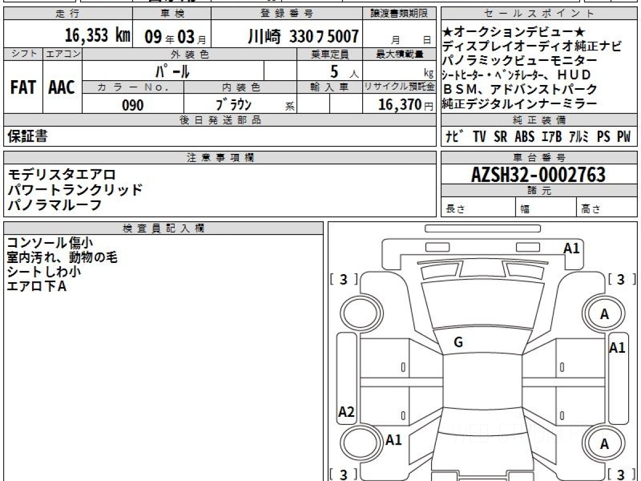Select the A2 mark on the diagram
This screenshot has height=481, width=641.
coord(346,412)
